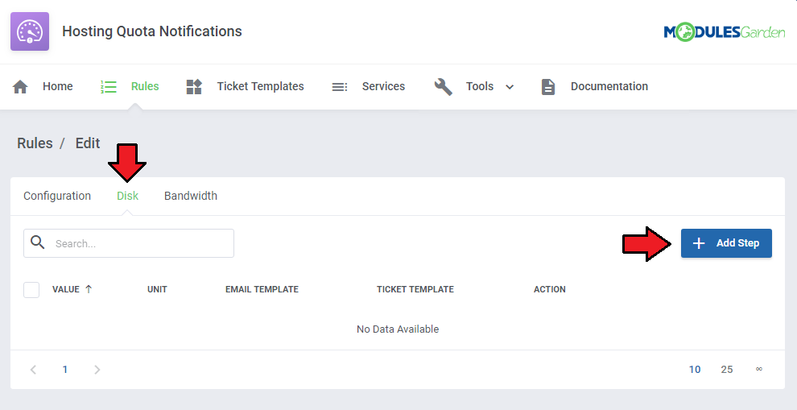Click the No Data Available message

tap(398, 329)
